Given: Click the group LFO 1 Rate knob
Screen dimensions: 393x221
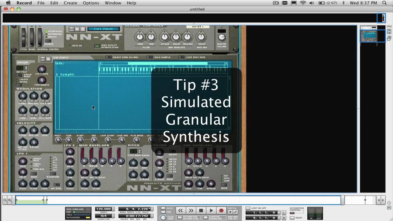Looking at the screenshot, I should click(x=42, y=69).
